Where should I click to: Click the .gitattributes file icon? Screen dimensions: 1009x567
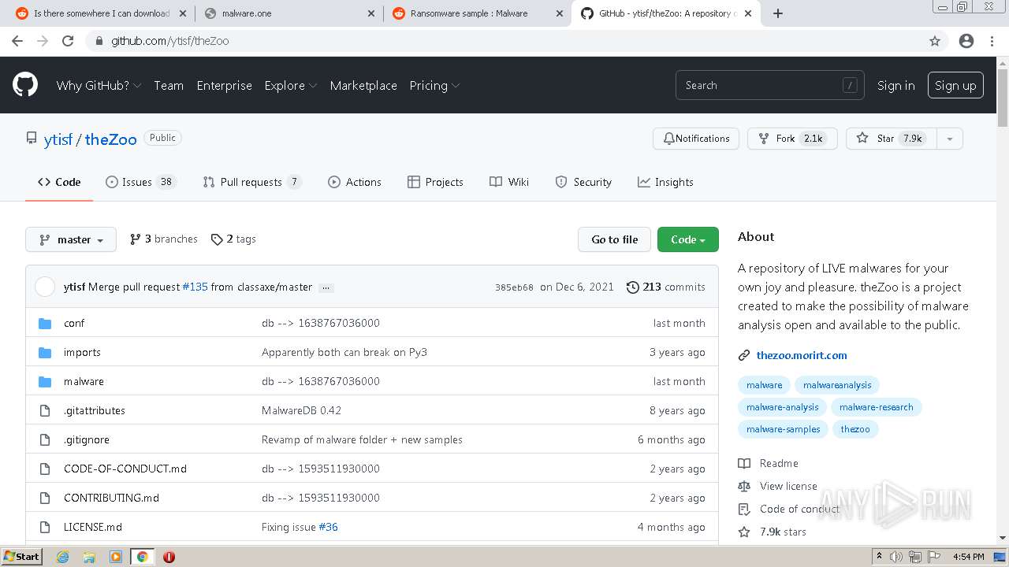click(x=45, y=410)
